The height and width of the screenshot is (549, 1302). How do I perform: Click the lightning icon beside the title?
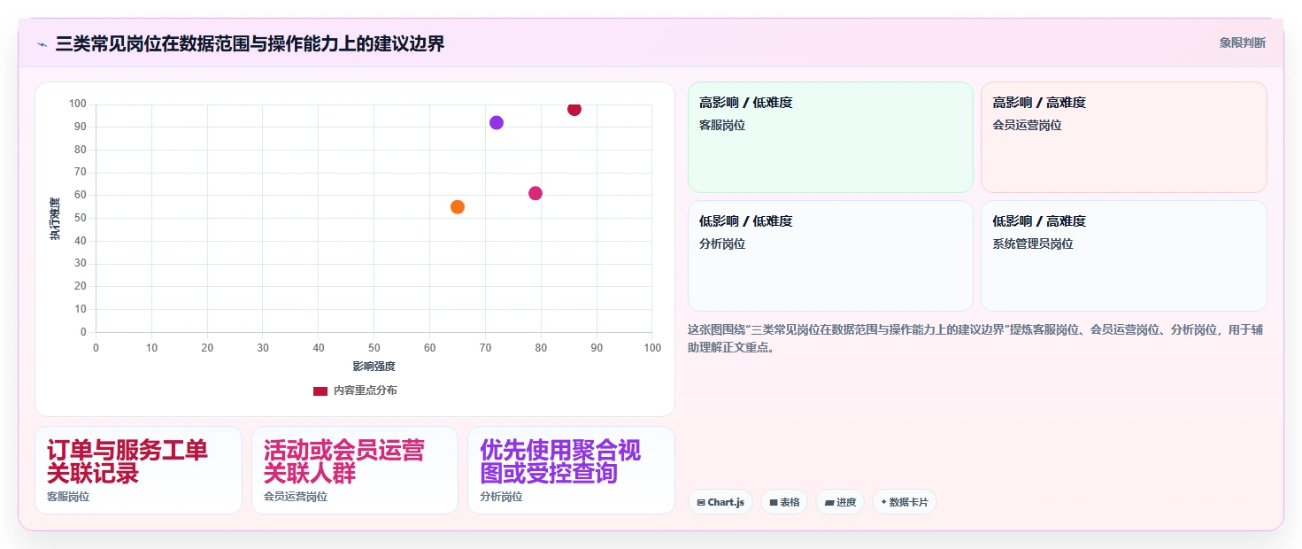[42, 43]
